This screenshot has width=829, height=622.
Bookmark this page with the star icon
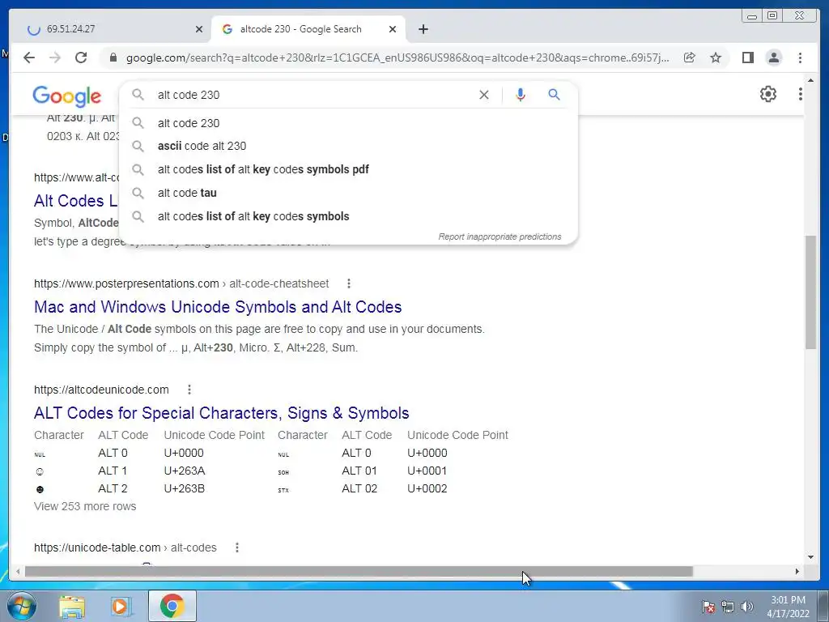pyautogui.click(x=716, y=58)
